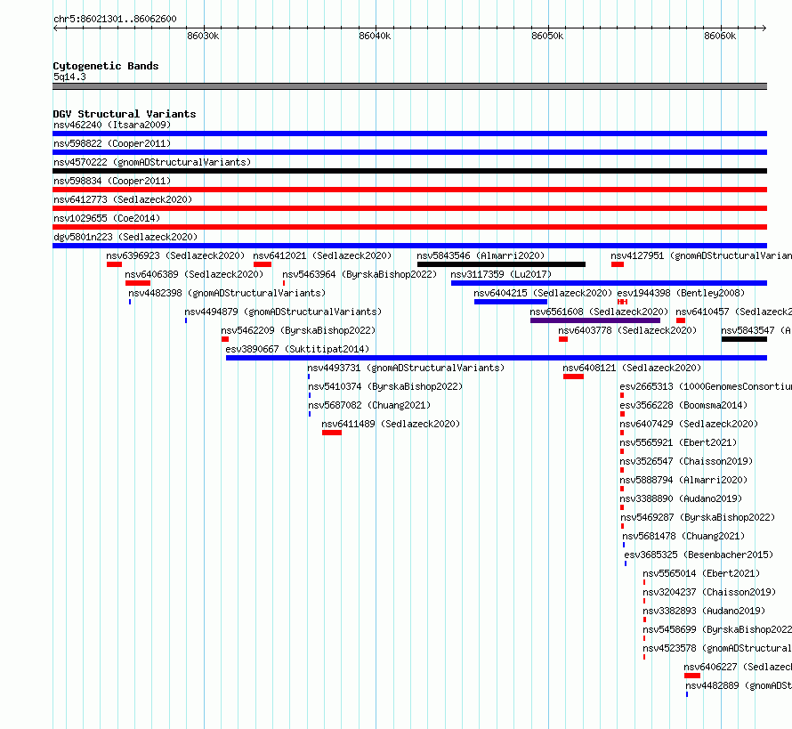
Task: Click dgv5801n223 (Sedlazeck2020) label
Action: pos(125,237)
